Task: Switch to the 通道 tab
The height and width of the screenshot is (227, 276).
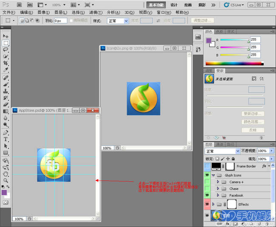Action: pyautogui.click(x=220, y=144)
